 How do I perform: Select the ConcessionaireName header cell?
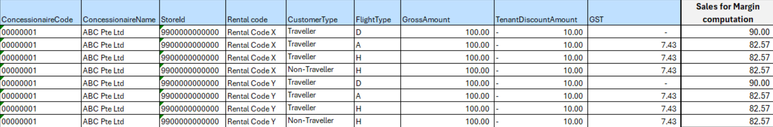119,19
